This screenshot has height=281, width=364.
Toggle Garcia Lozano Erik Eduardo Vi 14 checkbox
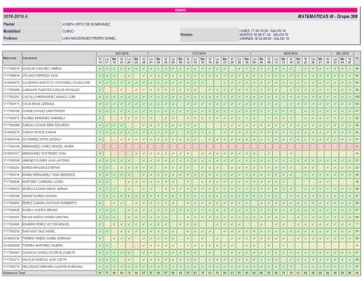[x=100, y=125]
